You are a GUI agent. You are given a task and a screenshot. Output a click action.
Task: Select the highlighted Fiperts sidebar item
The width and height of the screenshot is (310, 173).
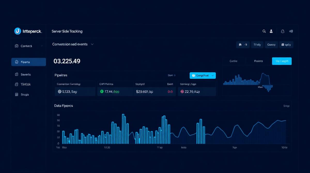tap(28, 62)
